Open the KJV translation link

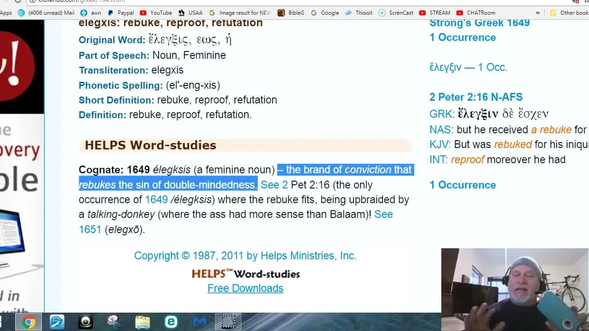440,144
